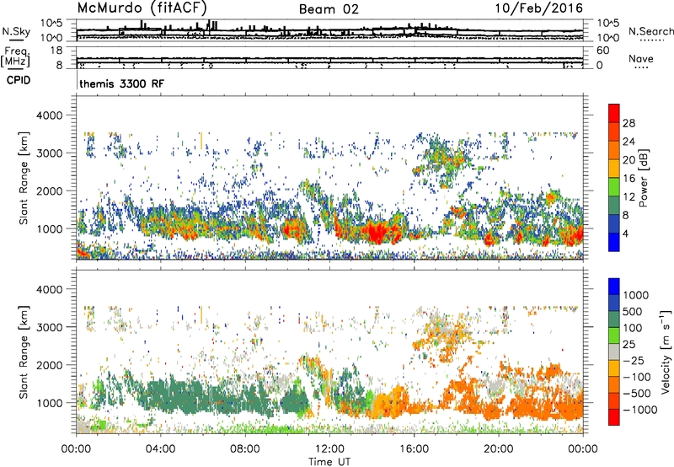The height and width of the screenshot is (467, 674).
Task: Click the 1000 tick of the velocity panel
Action: pyautogui.click(x=51, y=402)
